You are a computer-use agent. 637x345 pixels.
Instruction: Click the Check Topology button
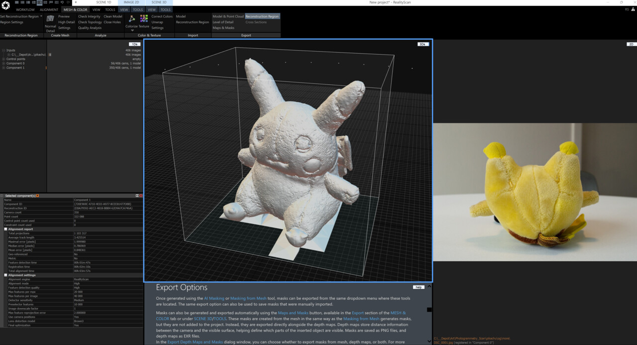point(90,22)
